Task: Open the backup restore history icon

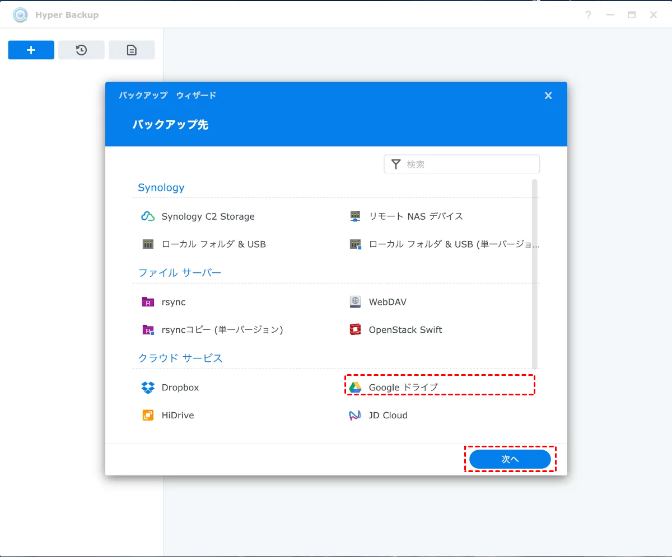Action: [x=81, y=50]
